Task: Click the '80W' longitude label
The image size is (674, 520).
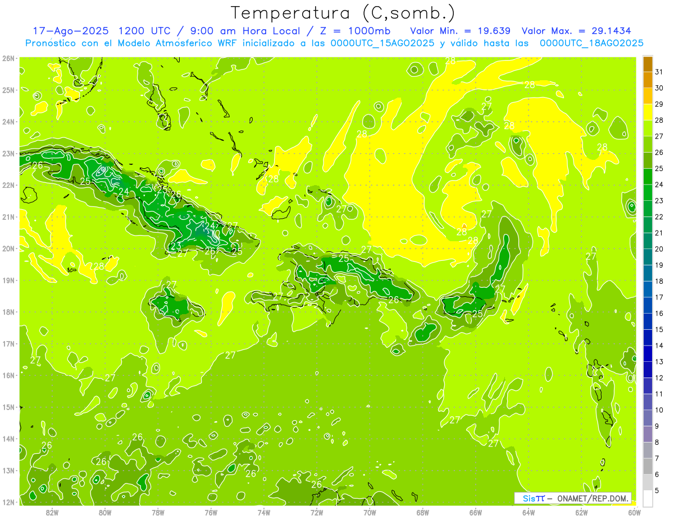Action: pos(105,512)
